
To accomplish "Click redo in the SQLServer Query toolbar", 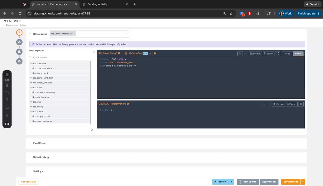I will pyautogui.click(x=245, y=53).
